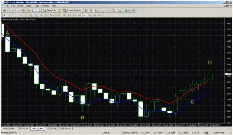Open the Data Window crosshair-target icon
Viewport: 233px width, 135px height.
click(23, 10)
